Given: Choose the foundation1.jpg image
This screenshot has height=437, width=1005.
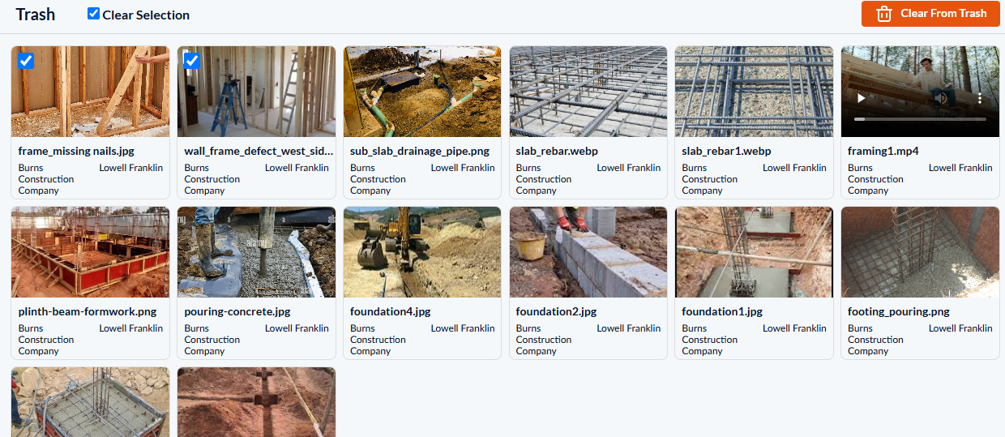Looking at the screenshot, I should (x=754, y=252).
